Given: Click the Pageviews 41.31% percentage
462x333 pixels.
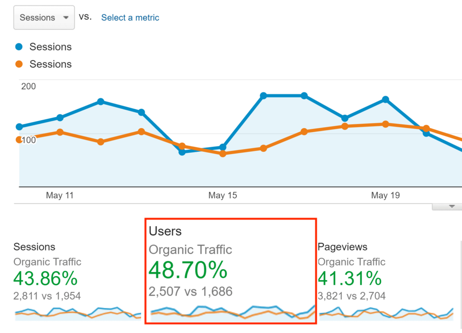Looking at the screenshot, I should coord(350,279).
